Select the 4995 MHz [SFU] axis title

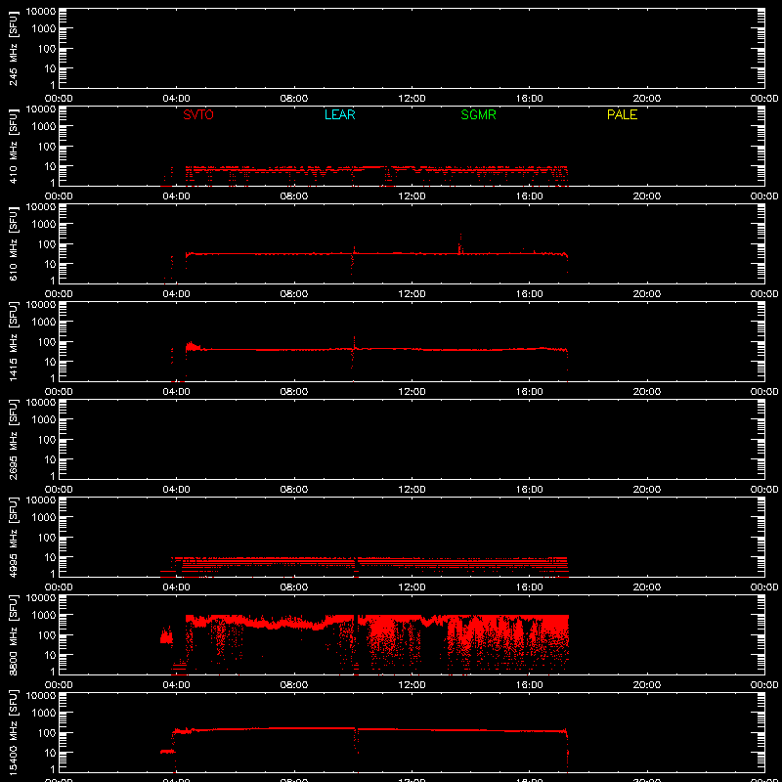(x=14, y=537)
